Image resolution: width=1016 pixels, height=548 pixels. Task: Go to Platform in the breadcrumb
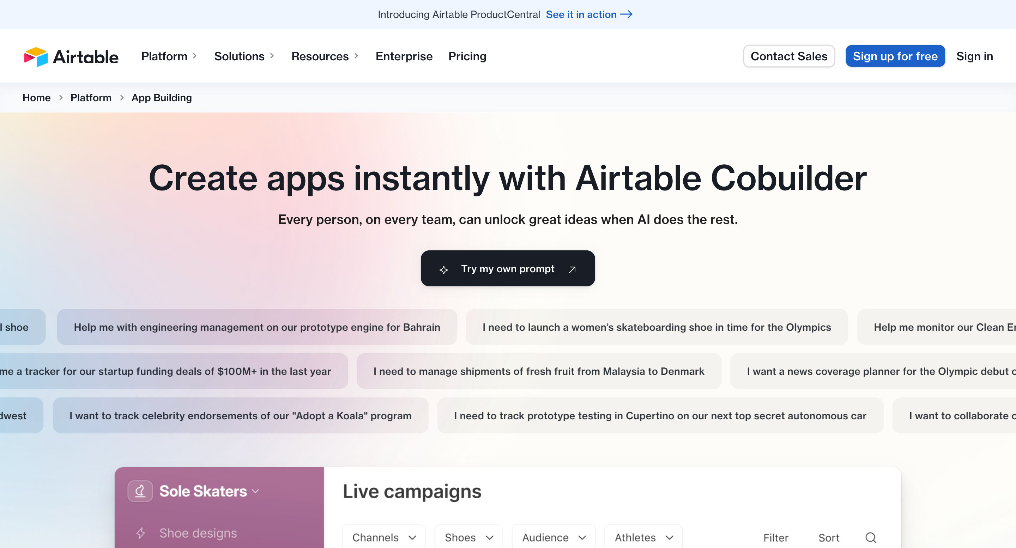pyautogui.click(x=91, y=97)
